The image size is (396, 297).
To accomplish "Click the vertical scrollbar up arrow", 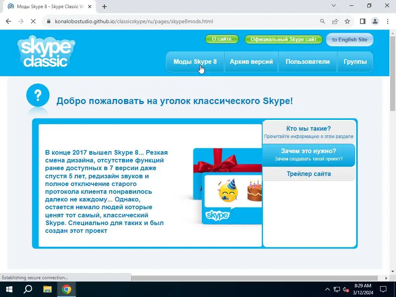I will (393, 33).
